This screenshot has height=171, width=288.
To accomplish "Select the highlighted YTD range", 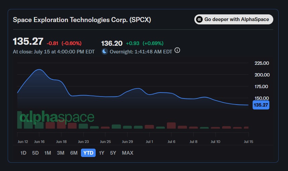I will pyautogui.click(x=88, y=153).
